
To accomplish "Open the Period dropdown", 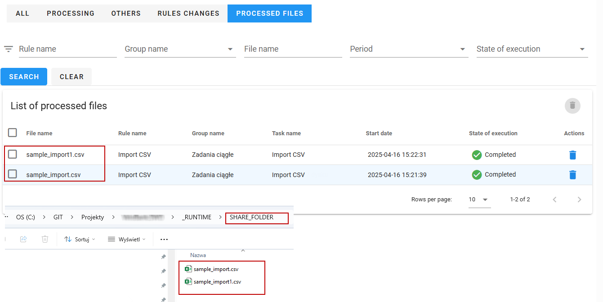I will [409, 49].
